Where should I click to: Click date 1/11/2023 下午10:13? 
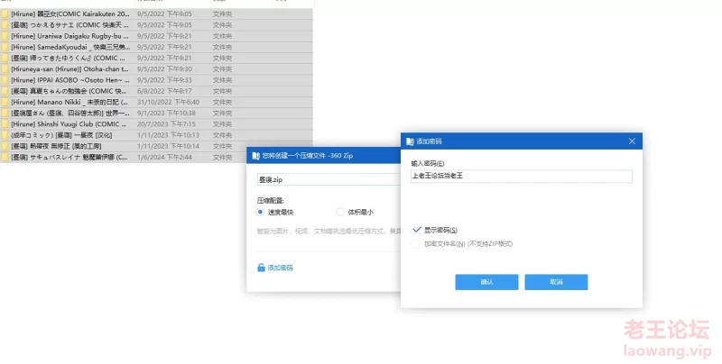pyautogui.click(x=168, y=135)
